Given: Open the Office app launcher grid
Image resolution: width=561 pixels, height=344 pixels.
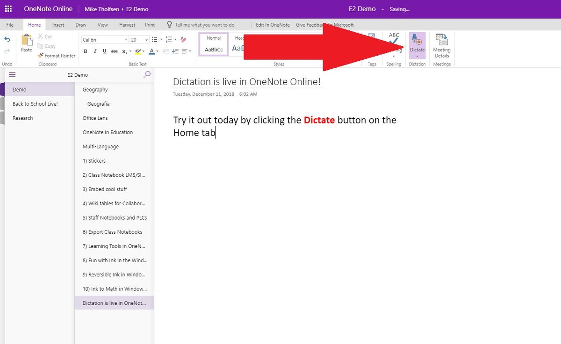Looking at the screenshot, I should point(8,9).
